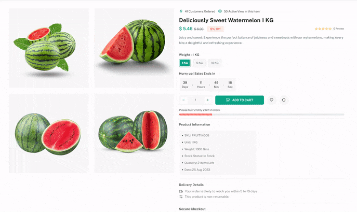This screenshot has width=357, height=212.
Task: Choose the 10 KG weight option
Action: pos(215,63)
